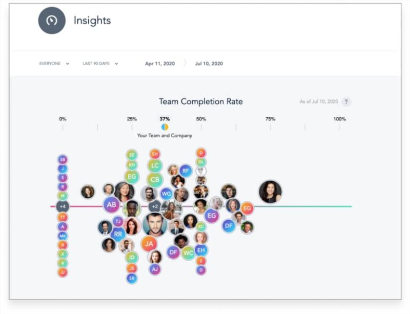Click the 37% team and company marker
410x314 pixels.
[x=165, y=127]
